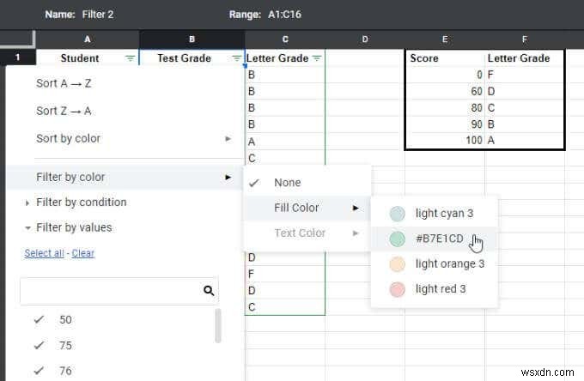The height and width of the screenshot is (381, 584).
Task: Click the filter icon in Letter Grade header
Action: [x=317, y=58]
